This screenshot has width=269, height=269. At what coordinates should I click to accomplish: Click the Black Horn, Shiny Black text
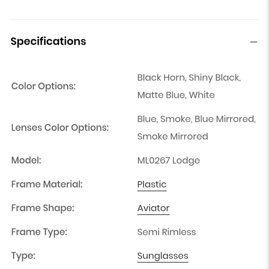[189, 78]
